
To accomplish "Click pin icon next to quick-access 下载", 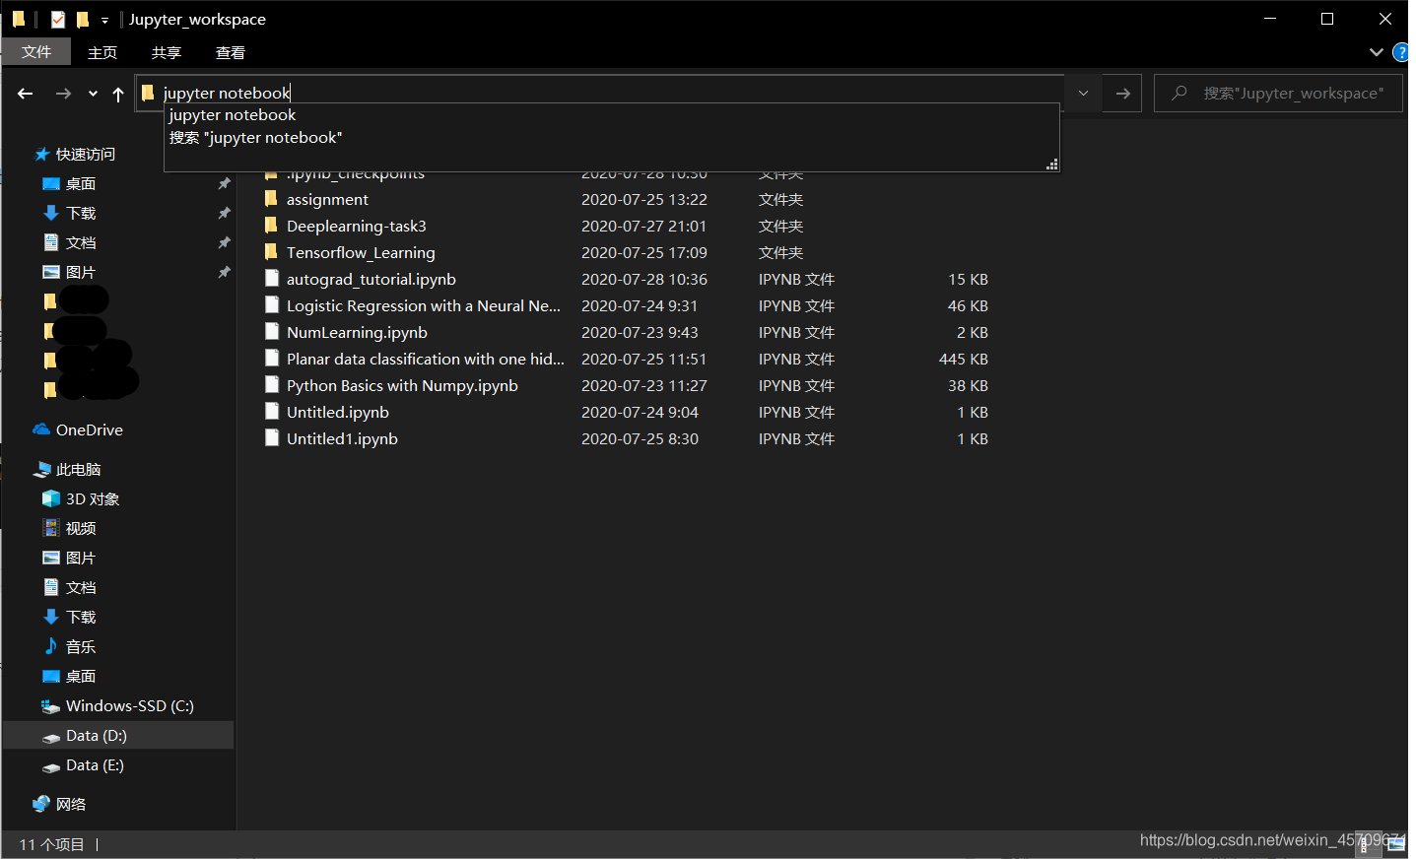I will tap(224, 213).
